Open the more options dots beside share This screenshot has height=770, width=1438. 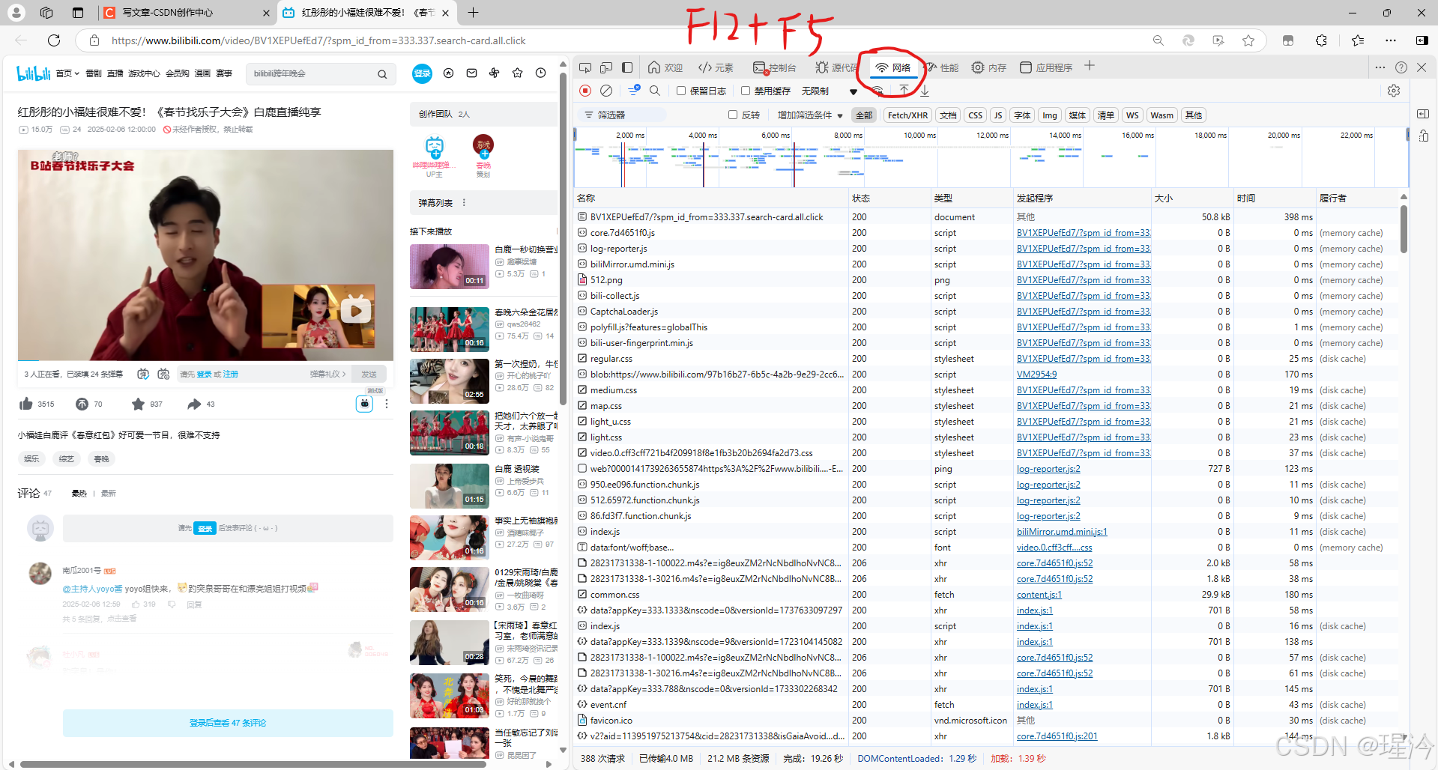tap(387, 404)
